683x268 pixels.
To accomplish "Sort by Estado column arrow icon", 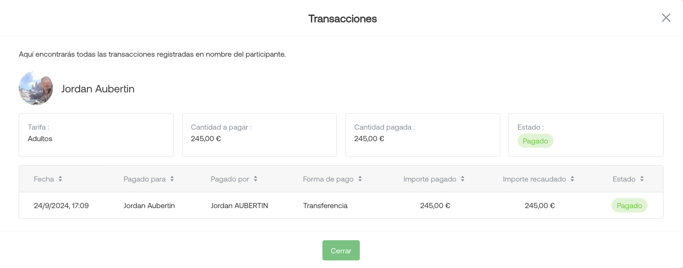I will pyautogui.click(x=642, y=179).
